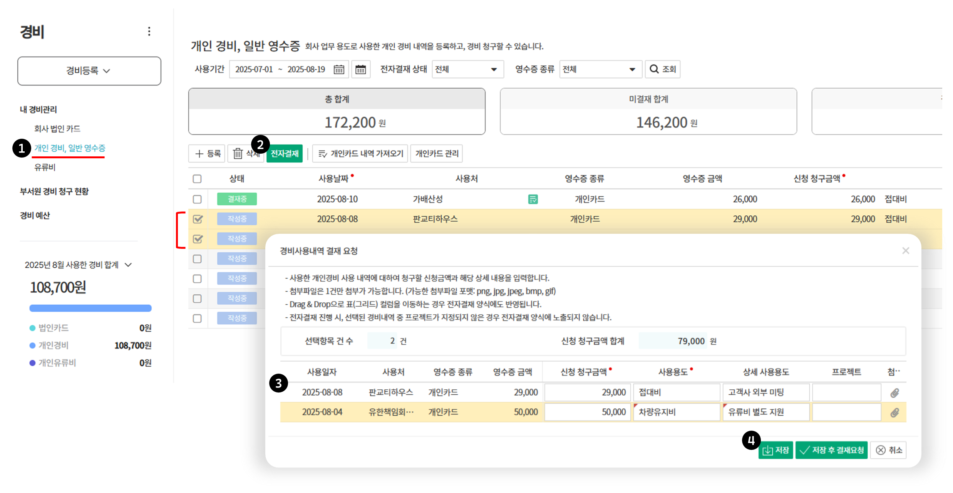Click paperclip attachment for 판교티하우스 row
The width and height of the screenshot is (953, 493).
[894, 393]
